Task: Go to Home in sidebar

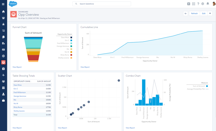Action: coord(3,12)
